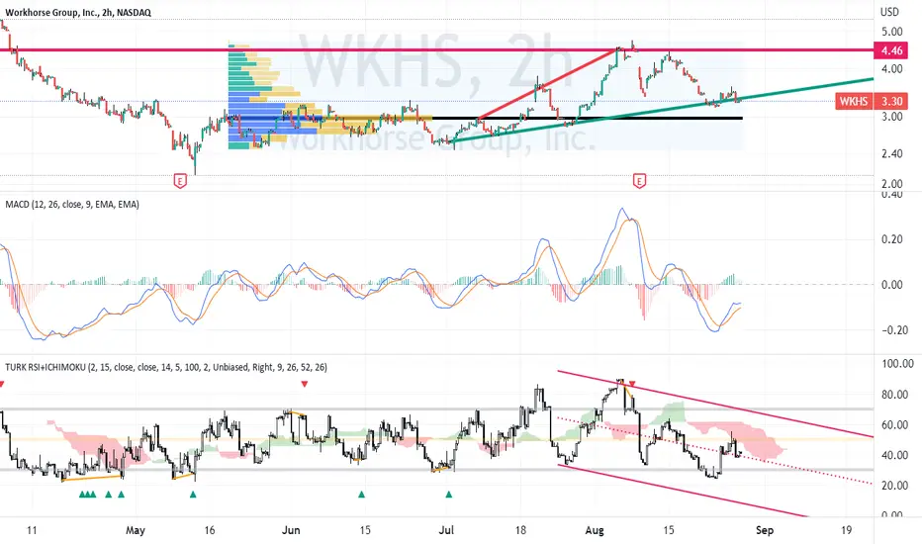
Task: Click the Workhorse Group, Inc. chart title
Action: 77,12
